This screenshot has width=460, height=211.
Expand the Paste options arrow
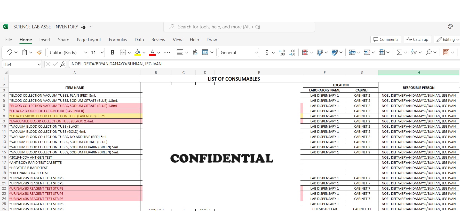click(x=31, y=52)
